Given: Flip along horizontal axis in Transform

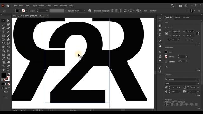Looking at the screenshot, I should [x=188, y=40].
